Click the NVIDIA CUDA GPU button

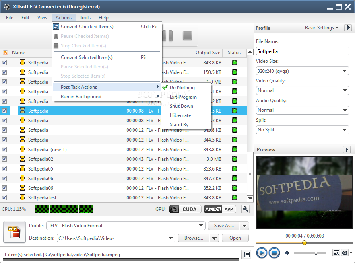coord(186,209)
